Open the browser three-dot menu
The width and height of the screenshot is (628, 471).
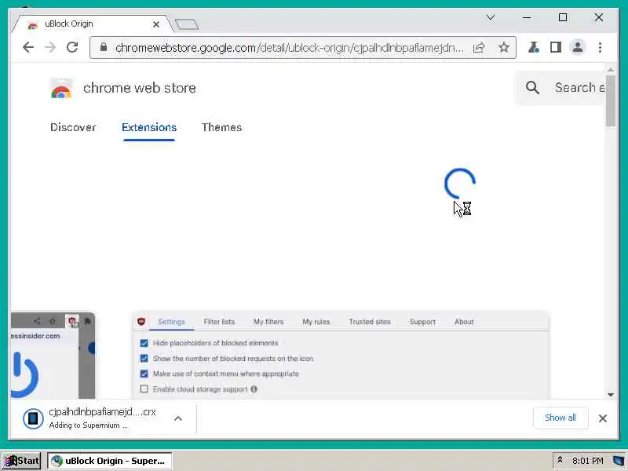tap(600, 48)
